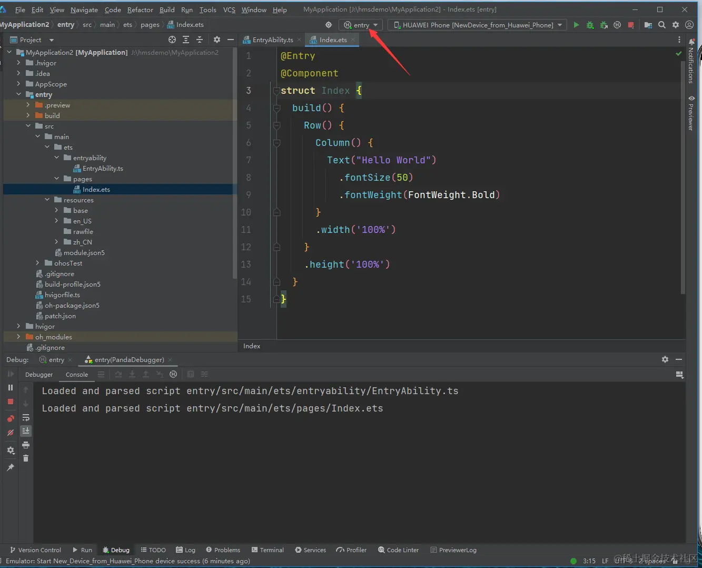
Task: Click the green Run button in toolbar
Action: 576,25
